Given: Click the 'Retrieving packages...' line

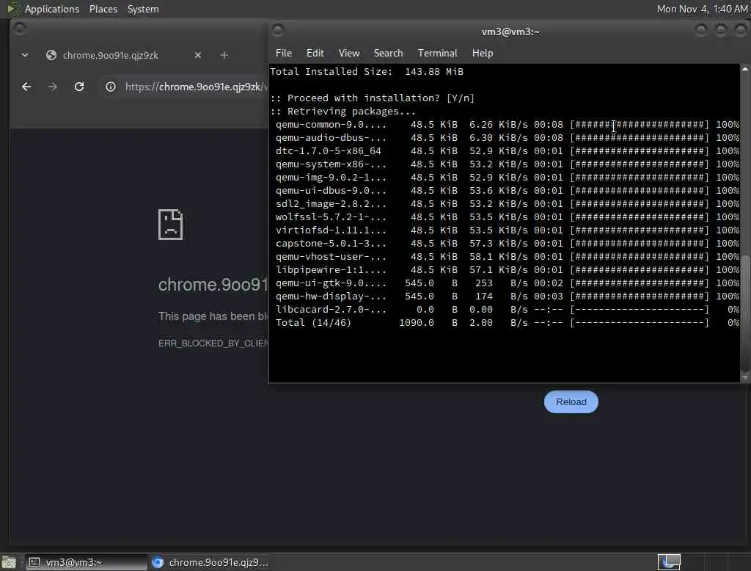Looking at the screenshot, I should tap(343, 112).
